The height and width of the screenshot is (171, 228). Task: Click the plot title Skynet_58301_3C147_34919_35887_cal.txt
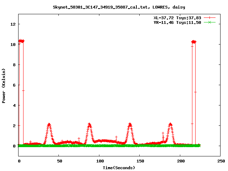tap(101, 7)
